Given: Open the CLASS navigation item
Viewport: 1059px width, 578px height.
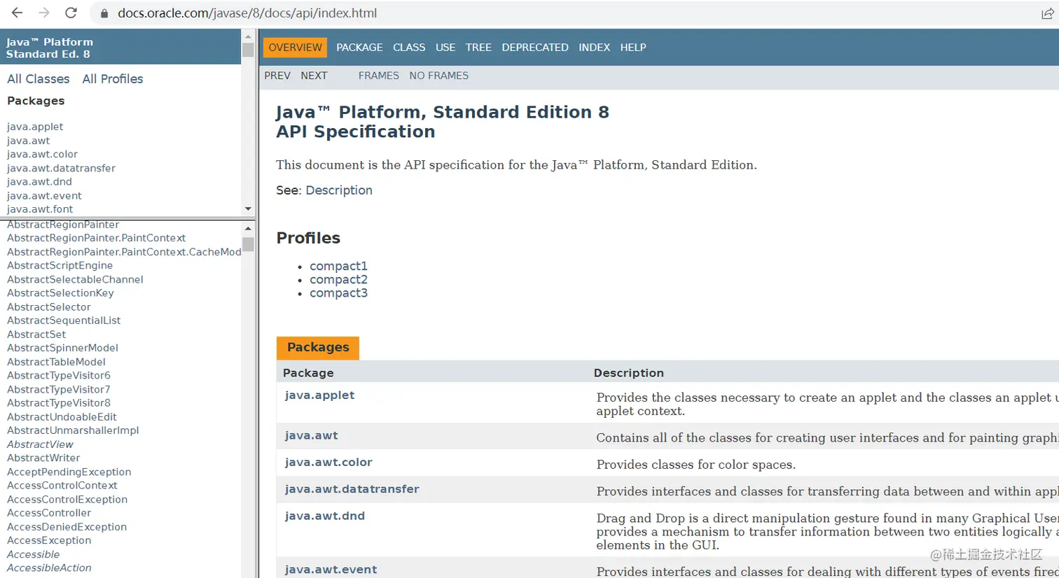Looking at the screenshot, I should tap(409, 48).
